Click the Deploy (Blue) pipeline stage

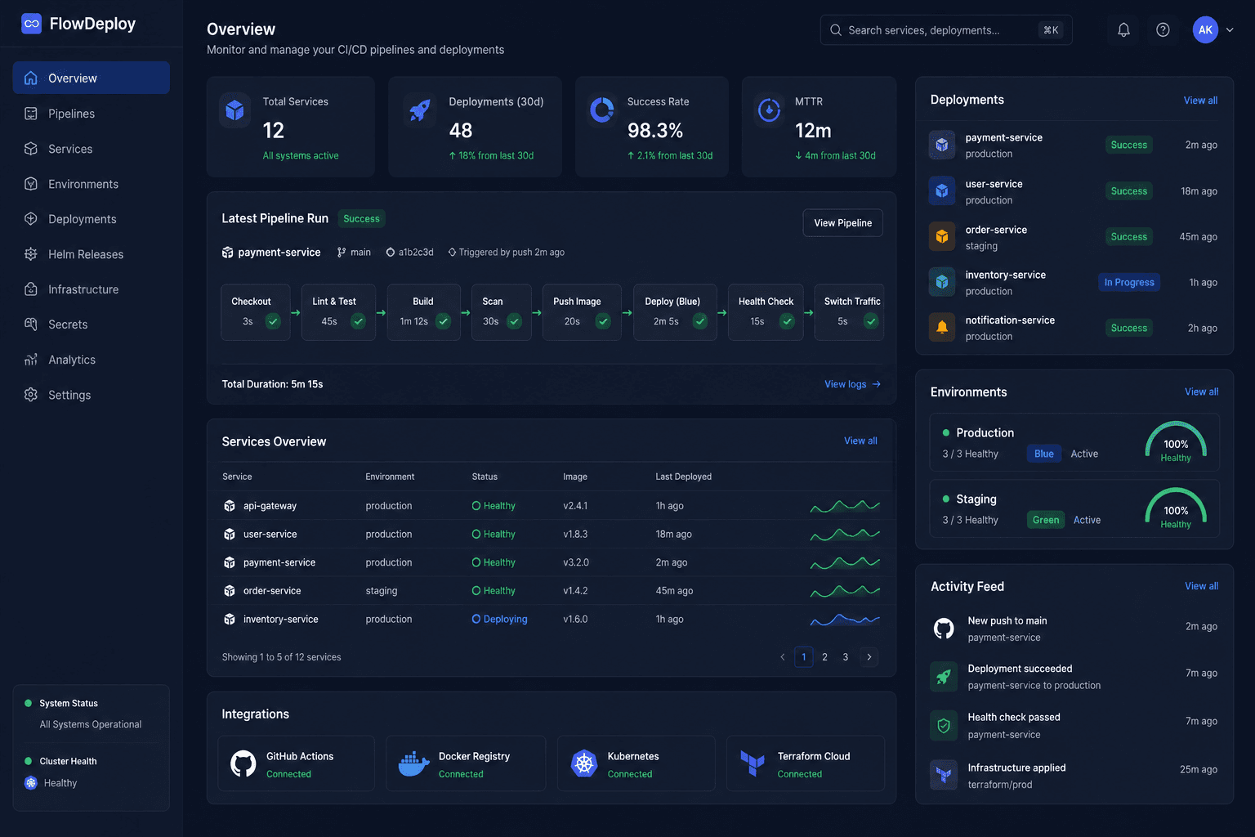click(x=676, y=312)
